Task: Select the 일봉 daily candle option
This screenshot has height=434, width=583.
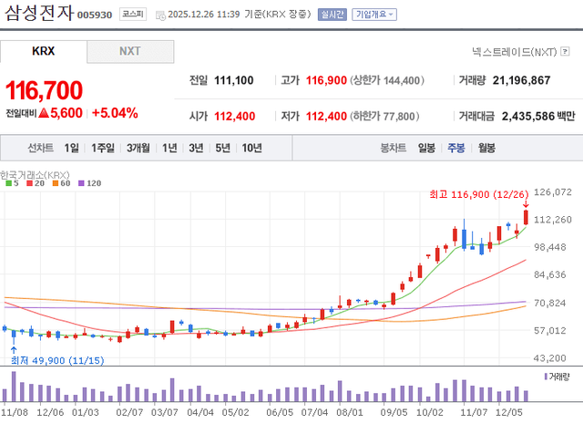Action: (426, 148)
